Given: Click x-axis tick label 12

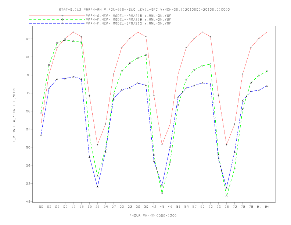Looking at the screenshot, I should click(73, 207).
